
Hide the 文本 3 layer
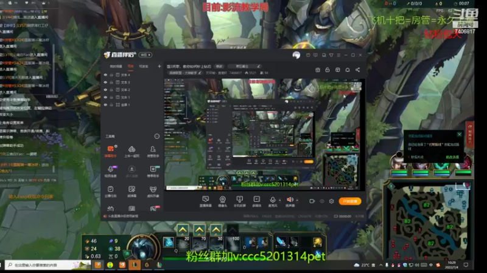[x=105, y=83]
